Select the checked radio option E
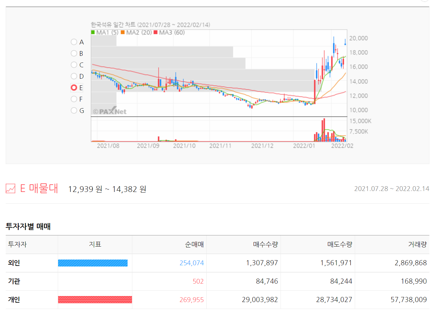Image resolution: width=437 pixels, height=316 pixels. (74, 88)
